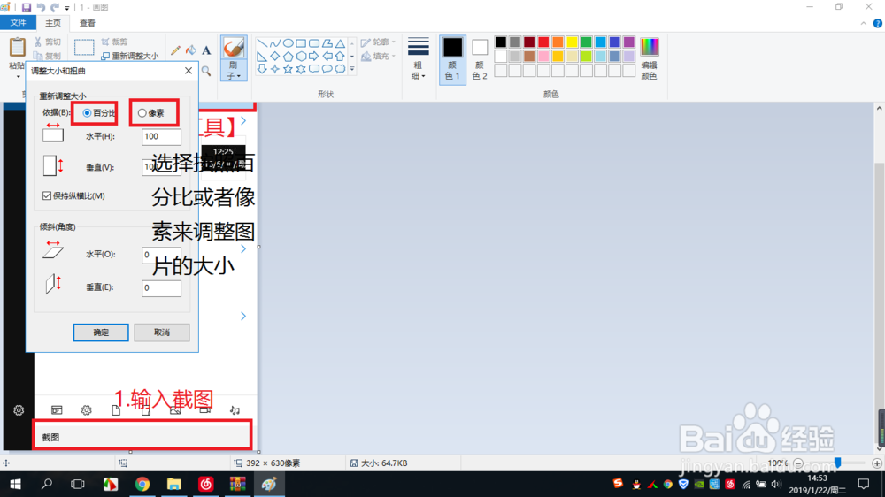Click the Cut (剪切) scissors icon
This screenshot has height=497, width=885.
pos(38,42)
